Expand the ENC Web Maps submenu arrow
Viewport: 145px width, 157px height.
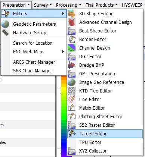click(63, 51)
